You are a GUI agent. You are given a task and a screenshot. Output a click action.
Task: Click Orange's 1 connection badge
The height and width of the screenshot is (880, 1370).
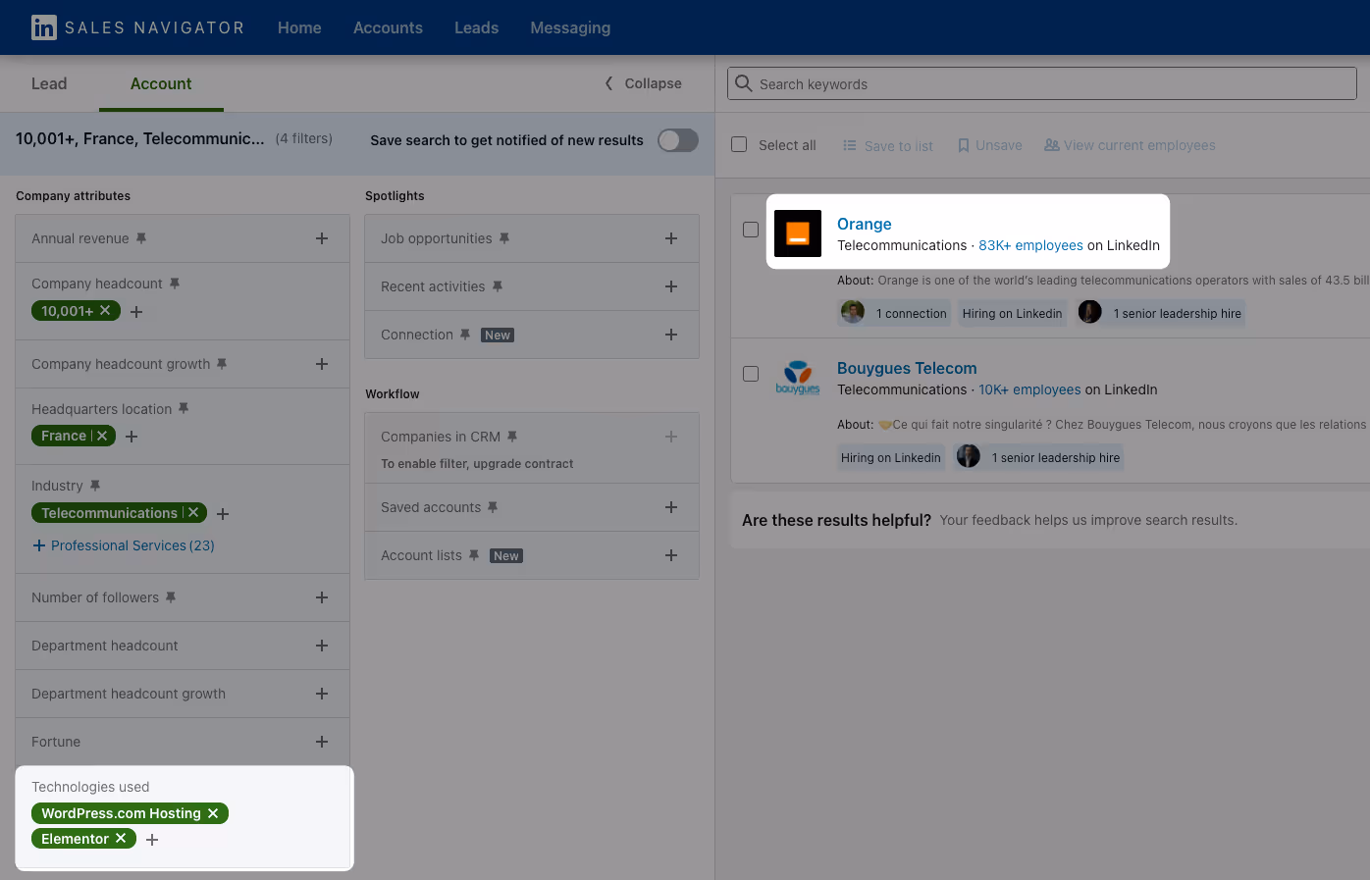tap(895, 313)
